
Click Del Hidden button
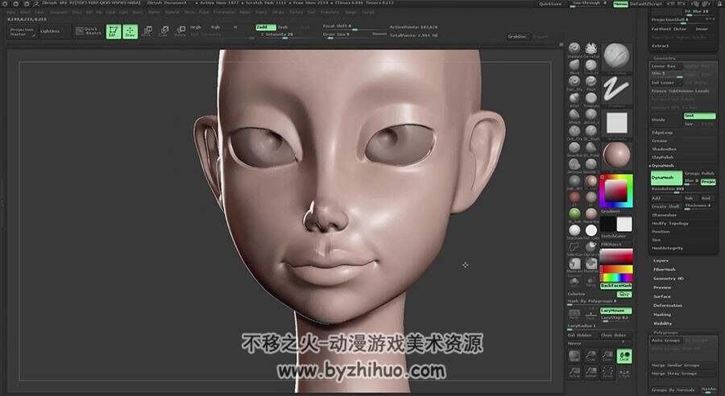point(582,335)
